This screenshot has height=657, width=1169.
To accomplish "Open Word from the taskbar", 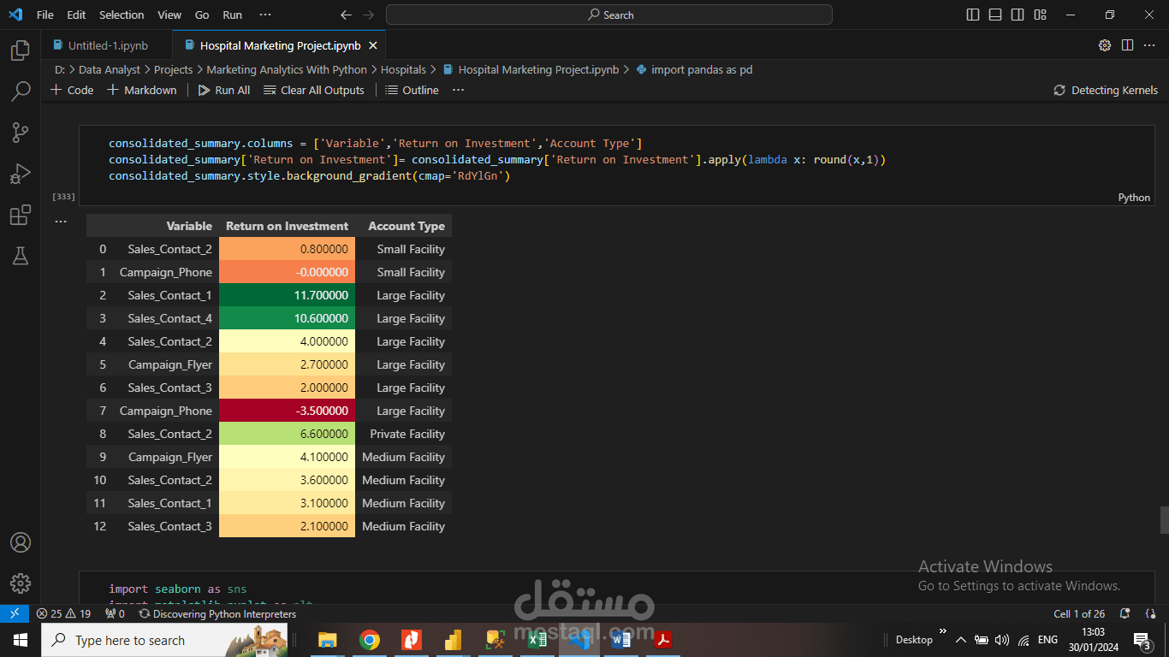I will point(621,640).
